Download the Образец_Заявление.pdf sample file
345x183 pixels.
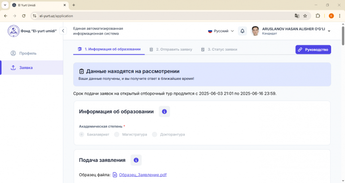click(142, 175)
